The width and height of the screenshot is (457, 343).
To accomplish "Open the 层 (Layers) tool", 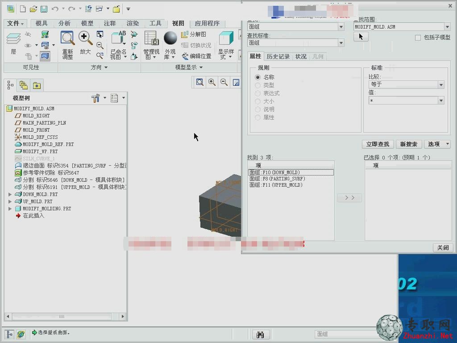I will coord(13,44).
